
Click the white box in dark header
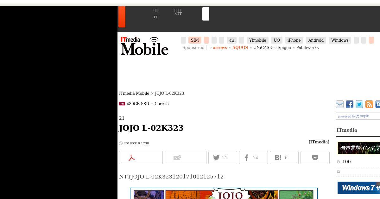(206, 14)
